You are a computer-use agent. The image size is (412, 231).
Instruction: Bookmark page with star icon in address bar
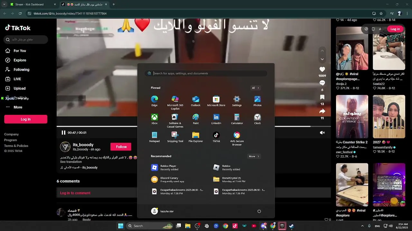[381, 13]
